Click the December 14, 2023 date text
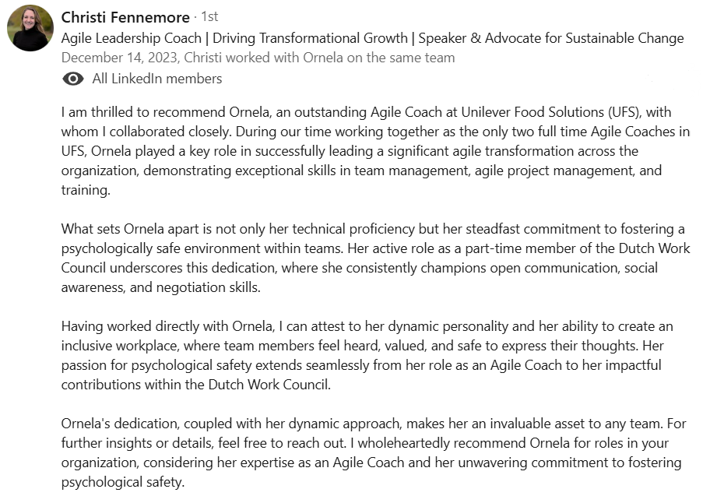This screenshot has width=703, height=496. click(x=120, y=58)
